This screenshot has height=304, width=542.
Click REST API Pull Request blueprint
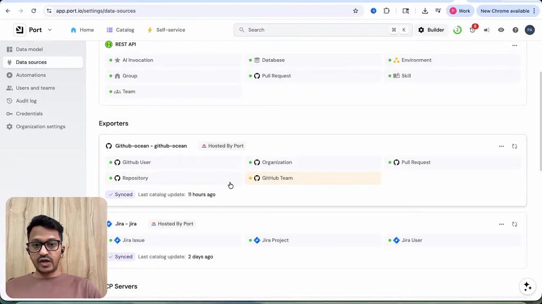(x=313, y=76)
